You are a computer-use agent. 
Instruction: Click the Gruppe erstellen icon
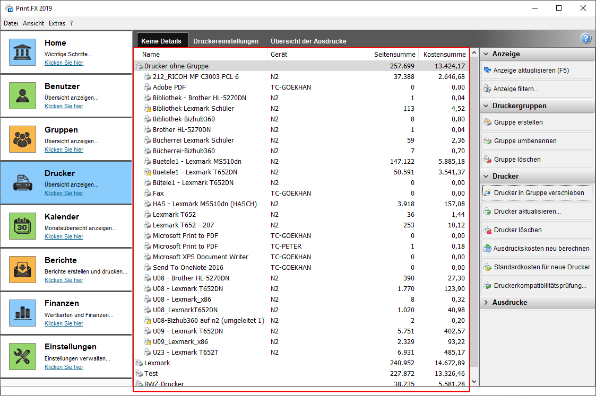(487, 122)
